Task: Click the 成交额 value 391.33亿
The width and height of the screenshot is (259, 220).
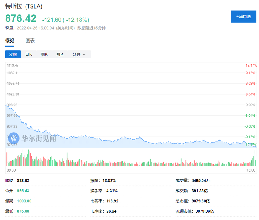Action: pos(200,191)
